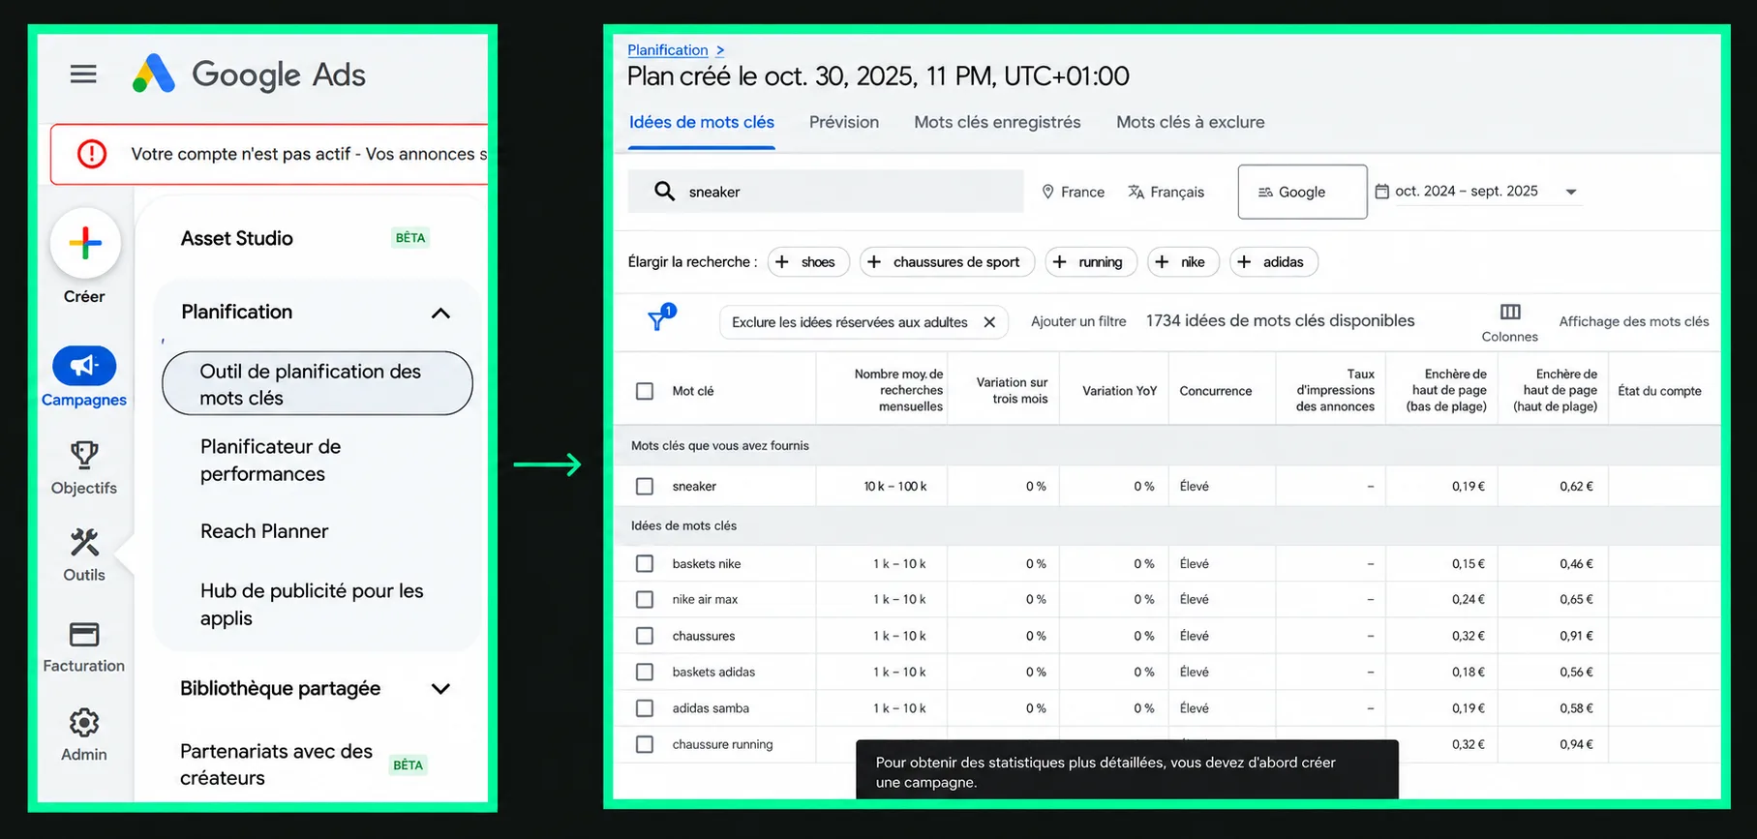Click the Français language setting
Image resolution: width=1757 pixels, height=839 pixels.
tap(1166, 192)
